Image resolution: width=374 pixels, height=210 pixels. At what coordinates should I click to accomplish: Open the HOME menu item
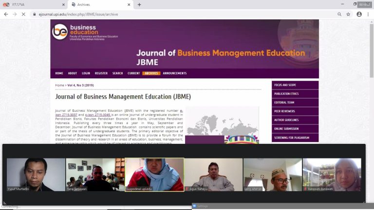(x=59, y=73)
